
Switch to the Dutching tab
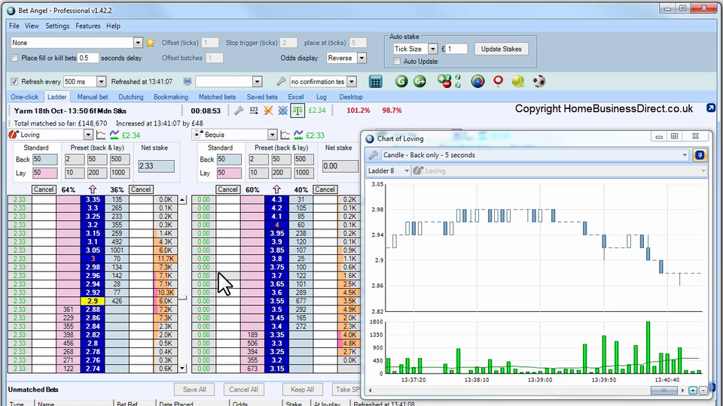pyautogui.click(x=130, y=97)
